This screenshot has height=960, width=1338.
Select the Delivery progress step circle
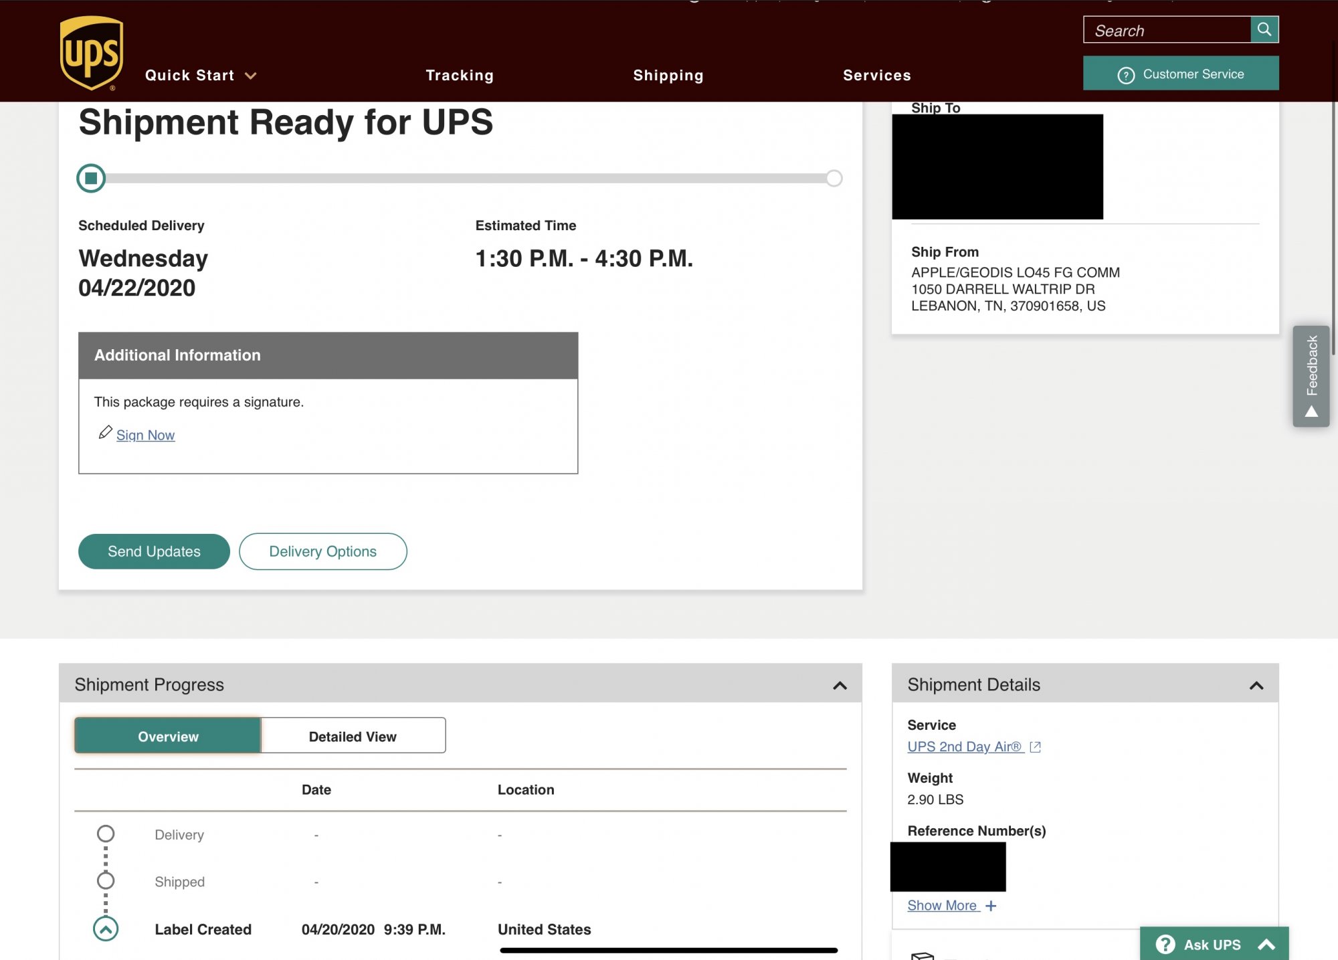coord(106,834)
